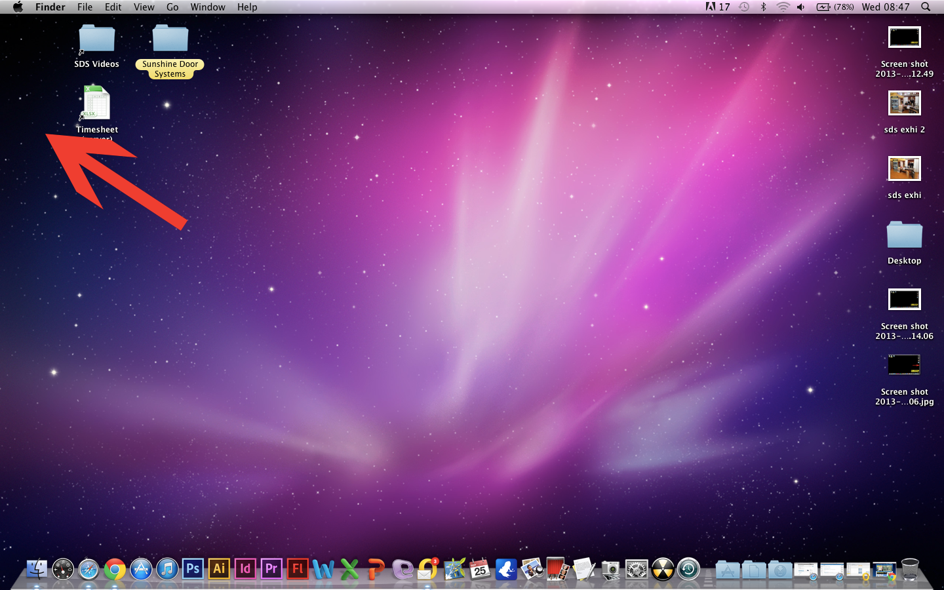944x590 pixels.
Task: Click the Time Machine menu bar icon
Action: point(744,7)
